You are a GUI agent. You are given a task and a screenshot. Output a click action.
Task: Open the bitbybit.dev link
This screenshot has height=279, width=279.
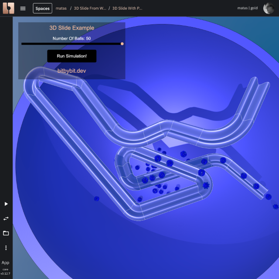[x=71, y=71]
